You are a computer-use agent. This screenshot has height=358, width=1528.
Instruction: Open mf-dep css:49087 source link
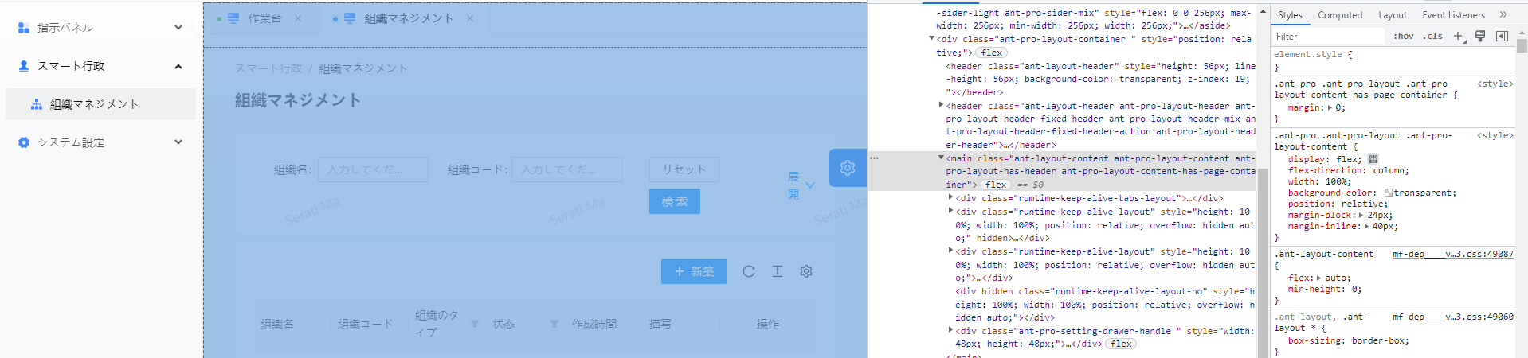coord(1452,254)
